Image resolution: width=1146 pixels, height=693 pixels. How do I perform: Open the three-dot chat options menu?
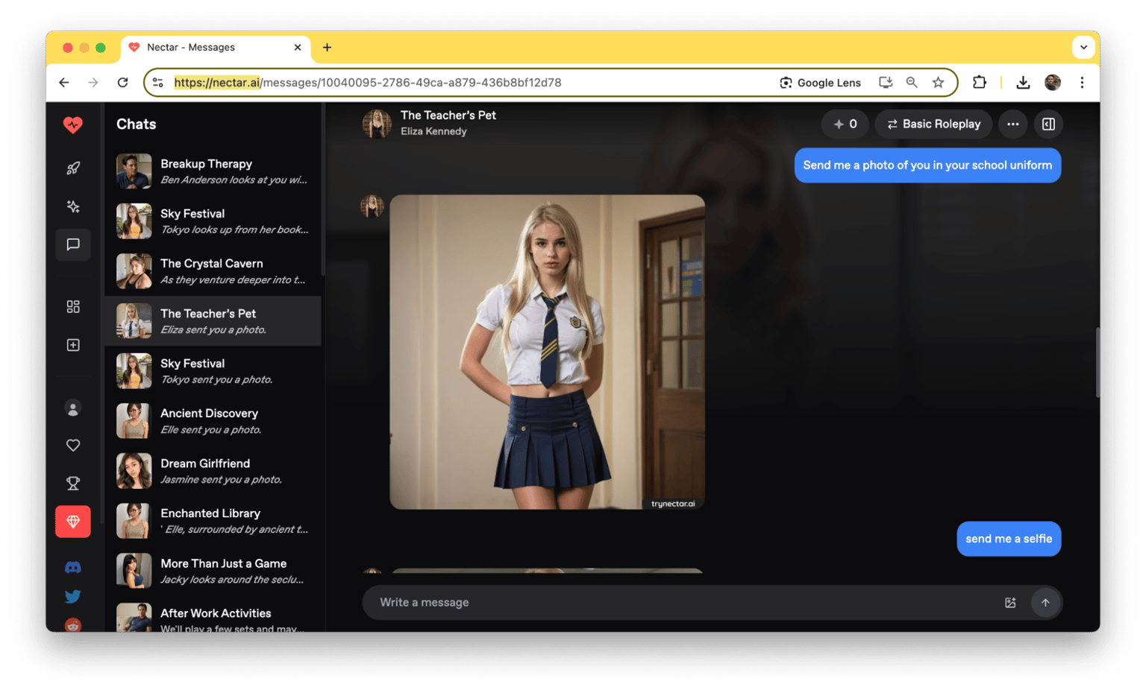coord(1012,124)
